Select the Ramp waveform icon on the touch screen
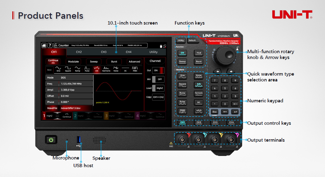The image size is (325, 177). tap(78, 69)
